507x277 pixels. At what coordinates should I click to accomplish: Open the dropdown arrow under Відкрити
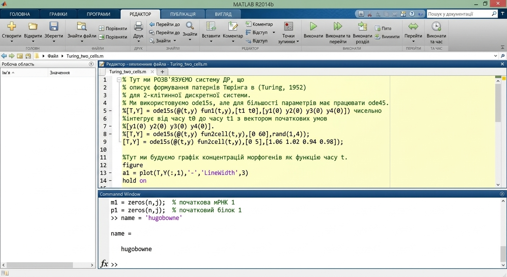click(x=33, y=41)
